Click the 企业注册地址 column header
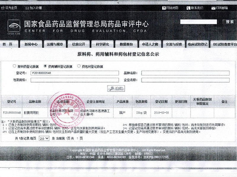This screenshot has width=237, height=177. [x=96, y=101]
